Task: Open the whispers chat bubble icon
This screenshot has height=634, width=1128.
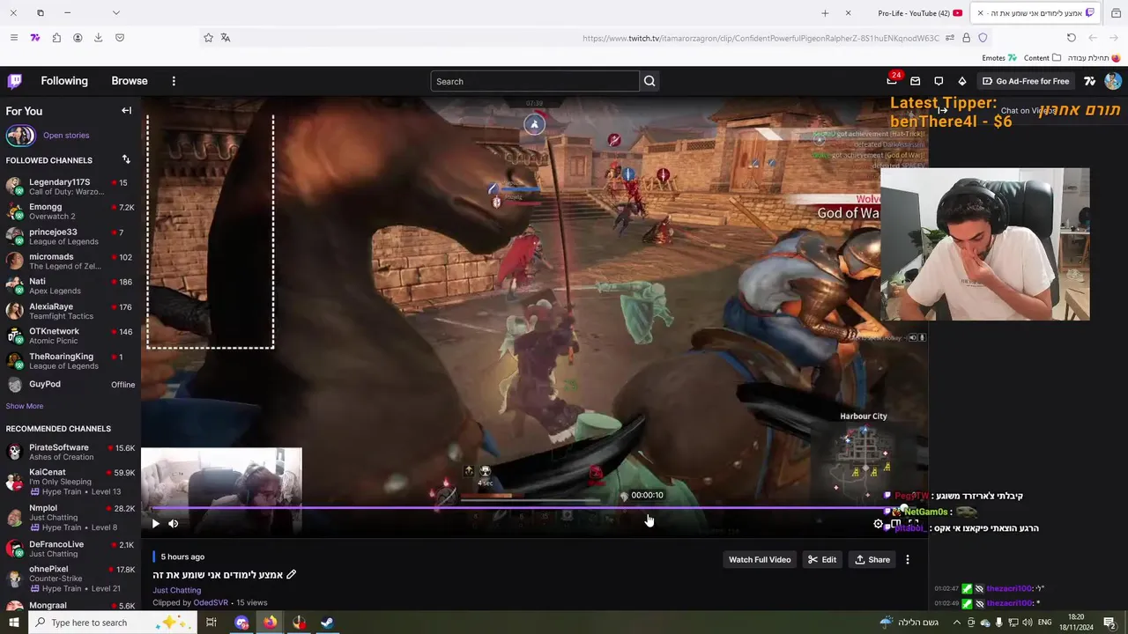Action: pos(939,81)
